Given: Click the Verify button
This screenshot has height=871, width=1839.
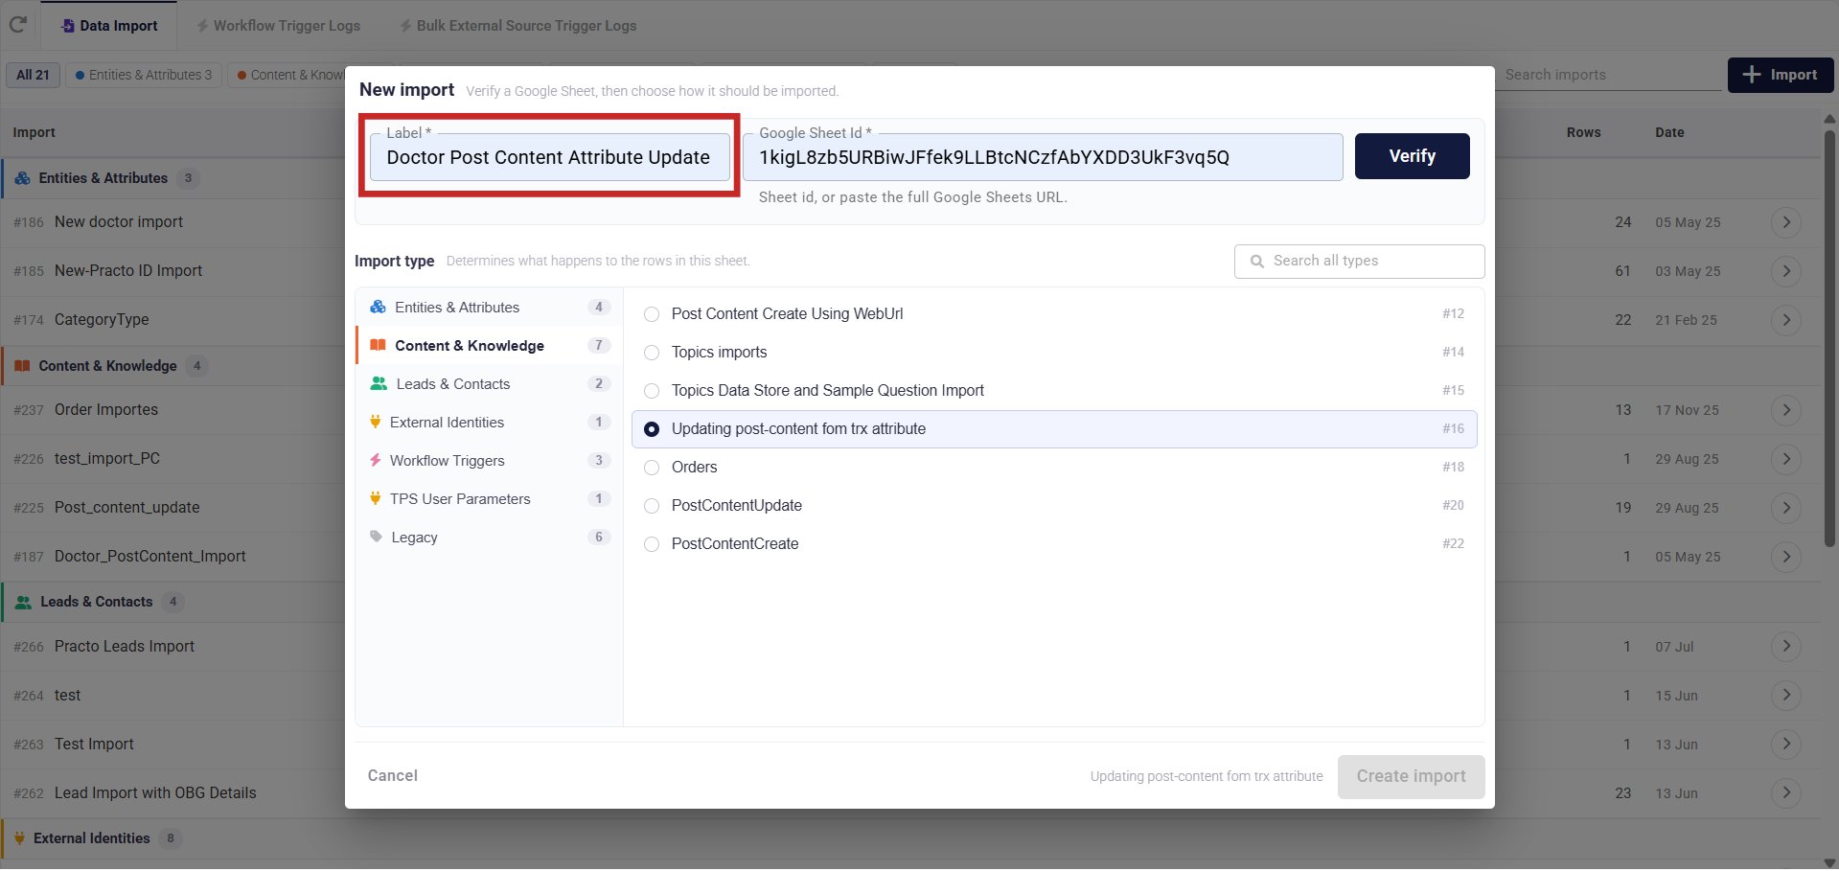Looking at the screenshot, I should pyautogui.click(x=1412, y=156).
